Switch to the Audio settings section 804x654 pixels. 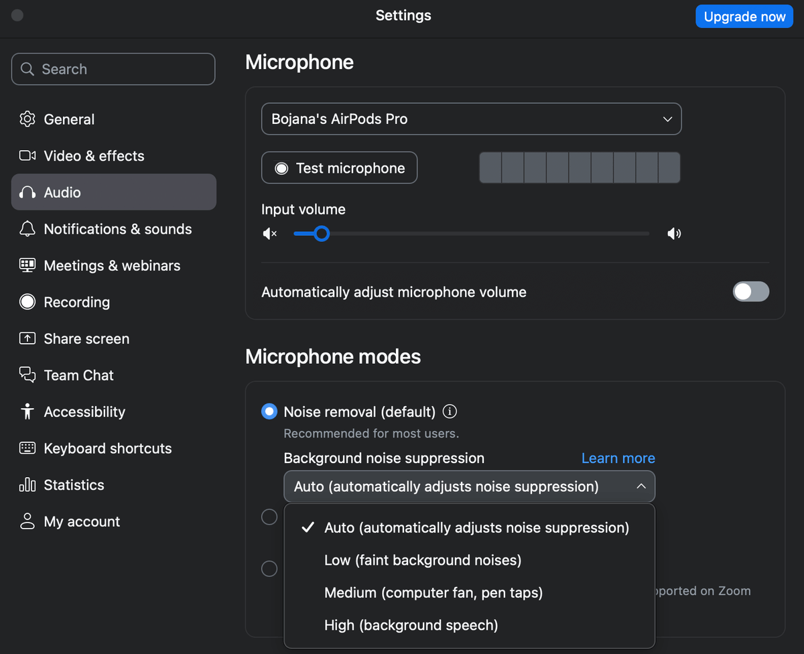click(x=64, y=192)
